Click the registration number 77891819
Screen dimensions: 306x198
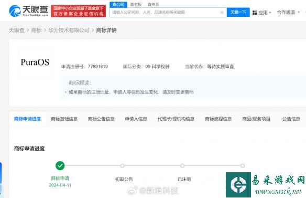(x=98, y=67)
